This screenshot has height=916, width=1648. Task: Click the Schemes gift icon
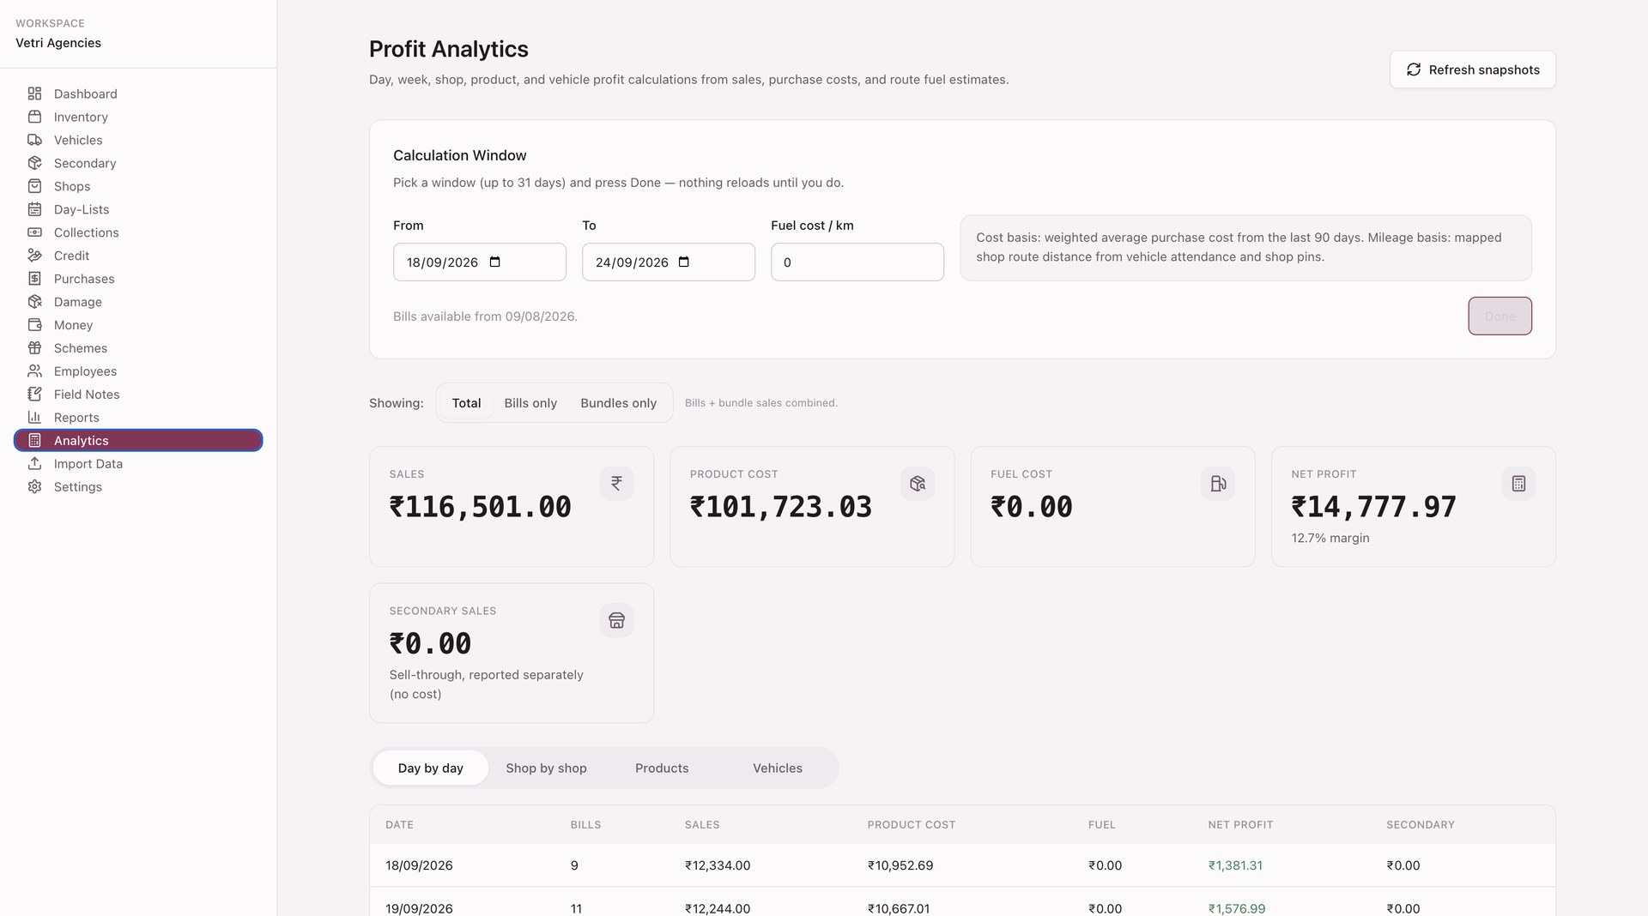(34, 348)
